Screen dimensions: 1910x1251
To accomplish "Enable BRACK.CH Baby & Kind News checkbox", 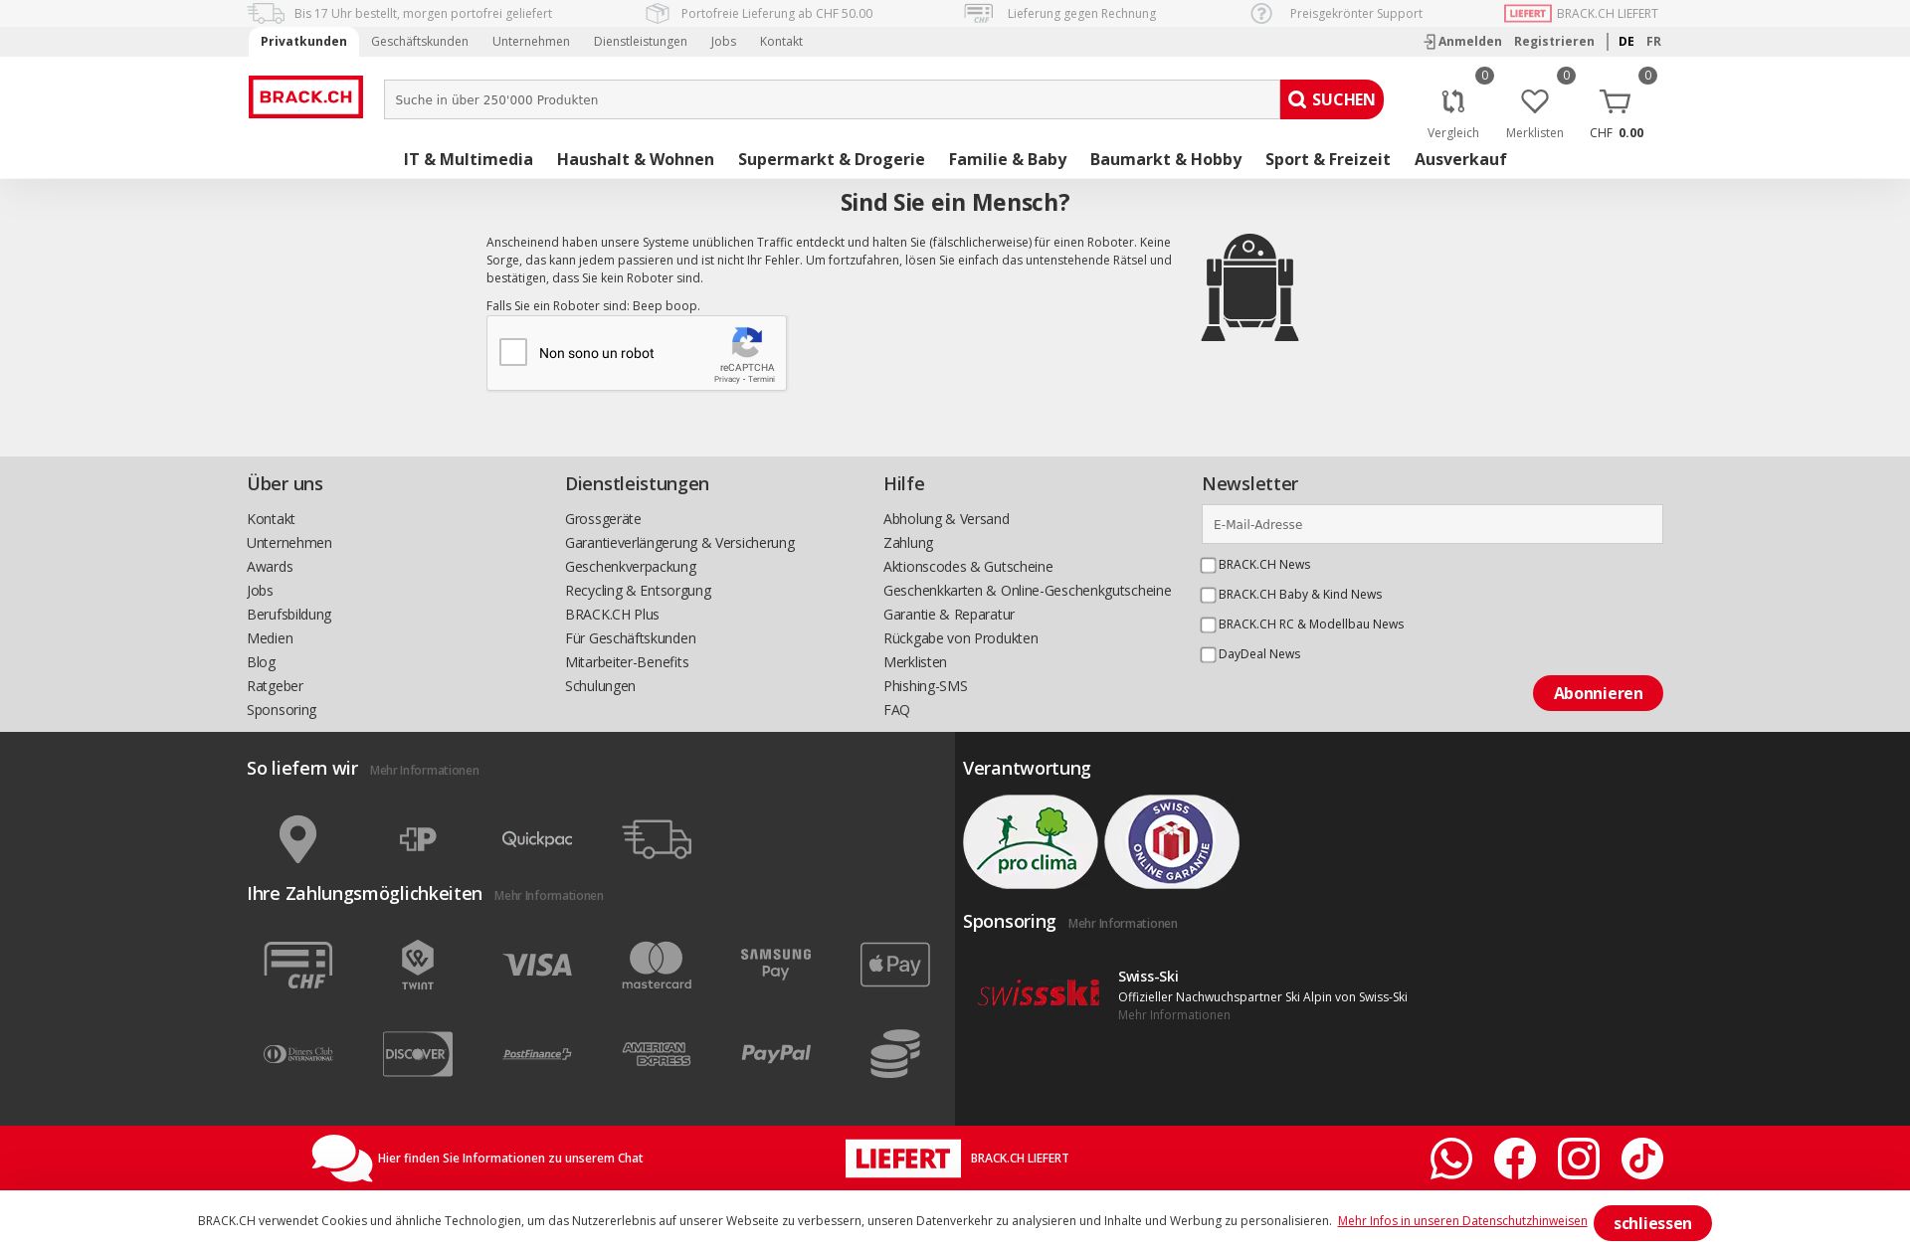I will click(1209, 596).
